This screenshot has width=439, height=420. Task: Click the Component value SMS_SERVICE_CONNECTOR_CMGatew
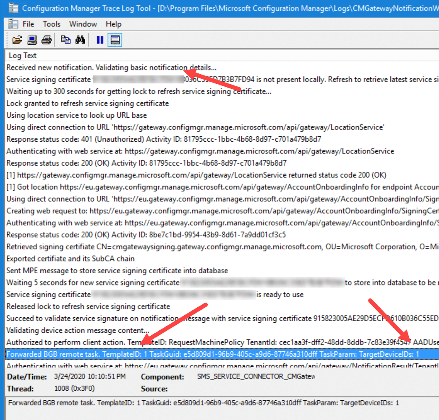coord(256,377)
